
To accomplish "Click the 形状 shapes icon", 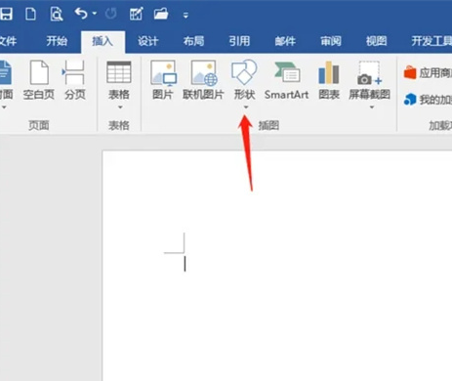I will (x=244, y=72).
